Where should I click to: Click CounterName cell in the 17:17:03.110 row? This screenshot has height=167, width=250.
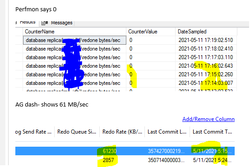pyautogui.click(x=74, y=57)
